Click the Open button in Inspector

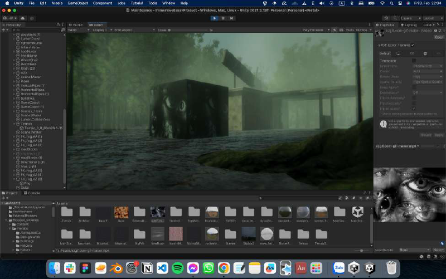point(439,37)
